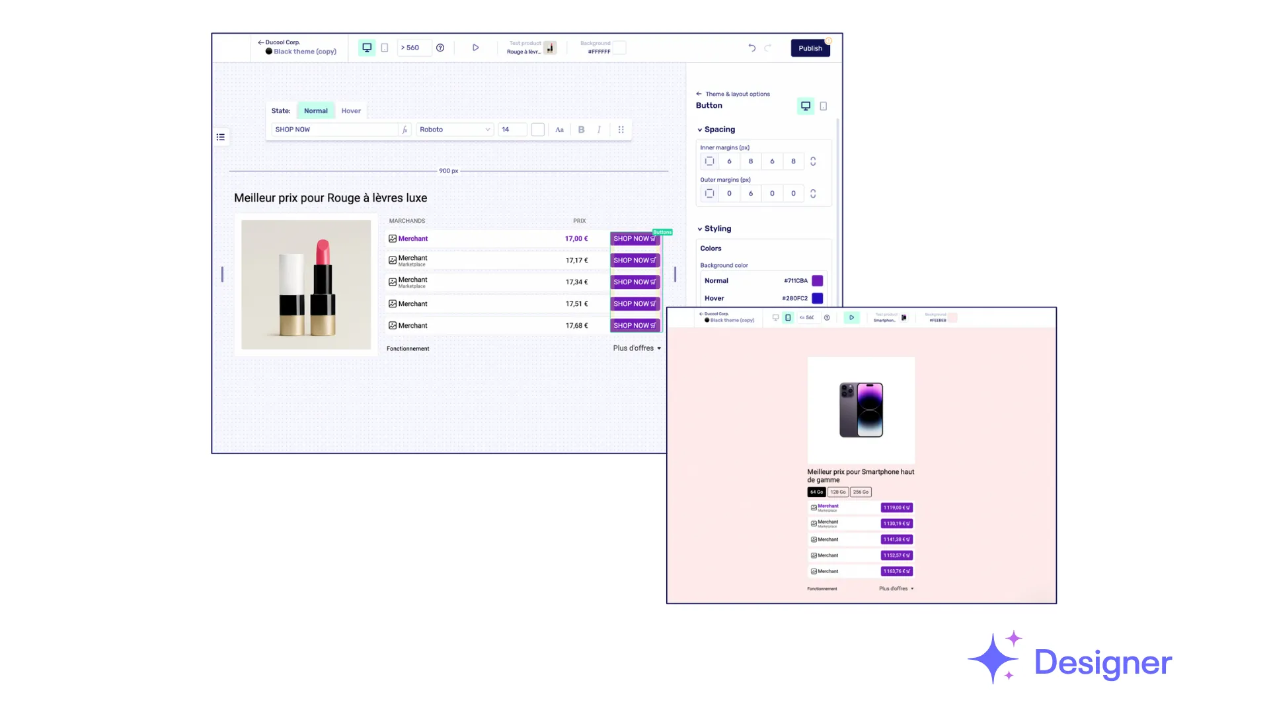Click the undo arrow icon
1269x714 pixels.
click(751, 48)
